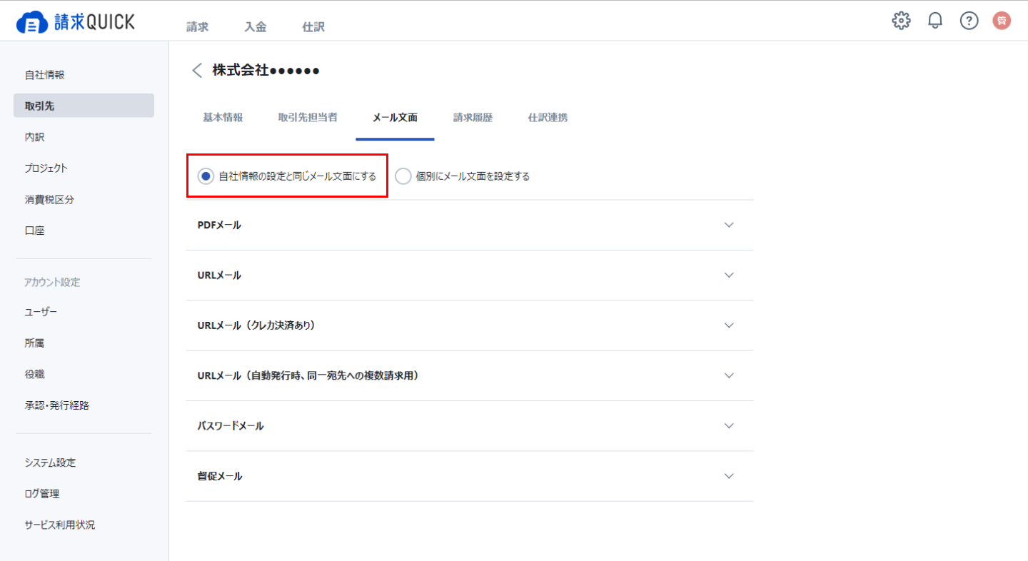
Task: Open the settings gear icon
Action: [902, 21]
